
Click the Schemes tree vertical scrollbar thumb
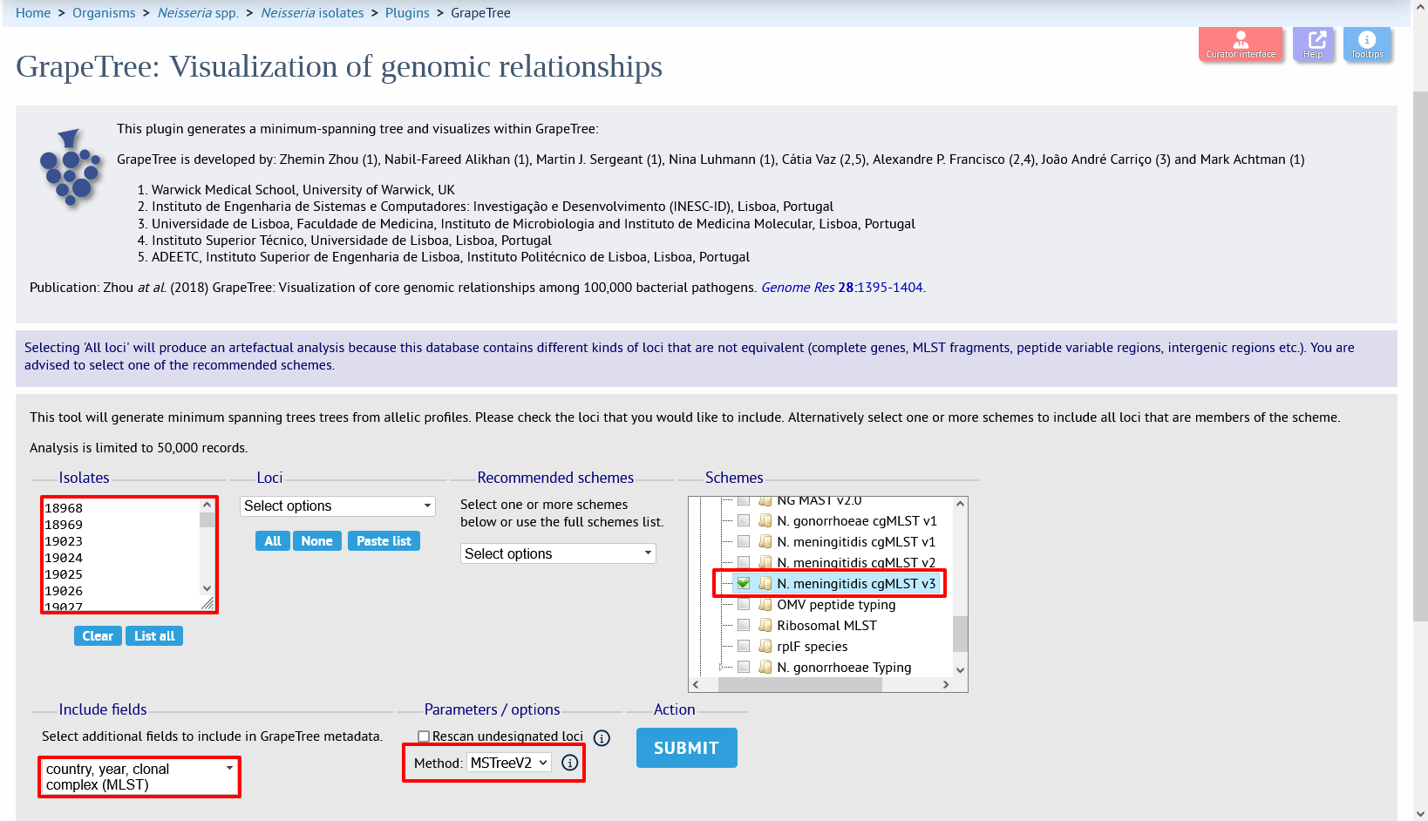[960, 634]
